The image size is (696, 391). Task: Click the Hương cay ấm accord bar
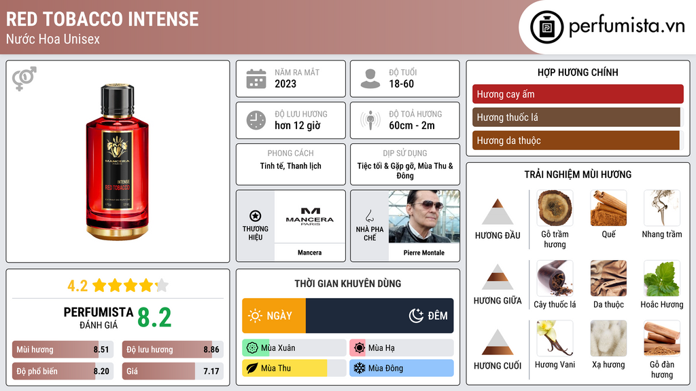[x=578, y=94]
